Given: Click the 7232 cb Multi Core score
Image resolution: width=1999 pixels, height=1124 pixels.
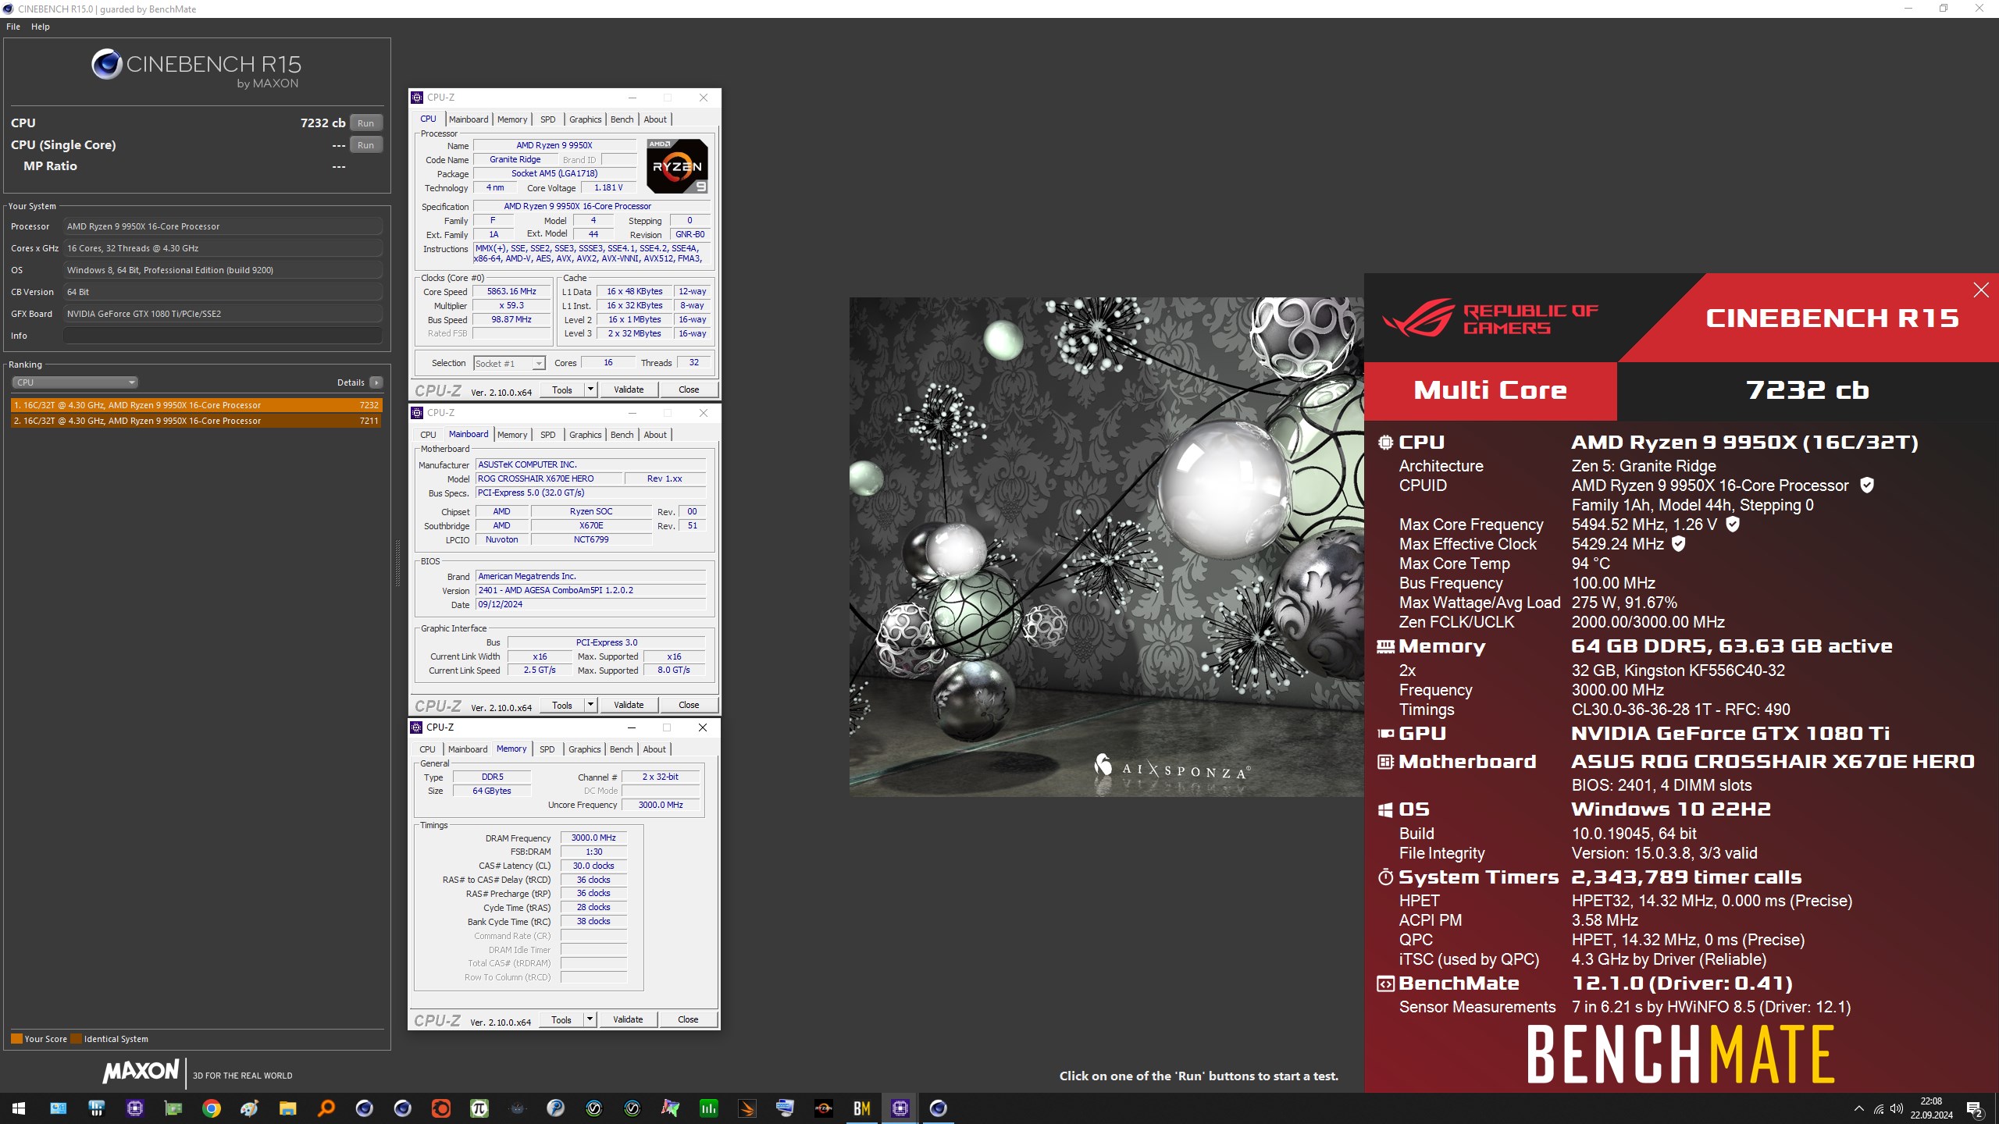Looking at the screenshot, I should click(1807, 390).
